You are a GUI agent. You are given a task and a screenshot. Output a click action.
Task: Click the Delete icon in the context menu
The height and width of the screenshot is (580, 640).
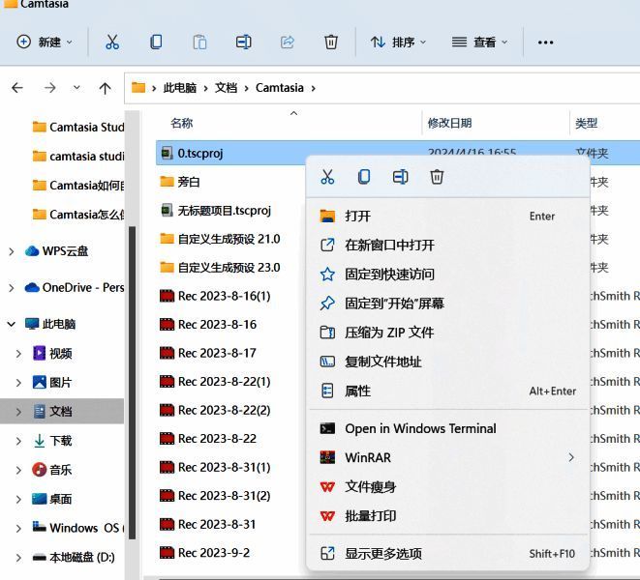click(437, 177)
